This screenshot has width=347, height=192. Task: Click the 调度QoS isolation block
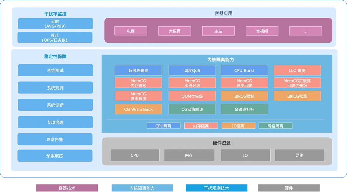click(192, 70)
